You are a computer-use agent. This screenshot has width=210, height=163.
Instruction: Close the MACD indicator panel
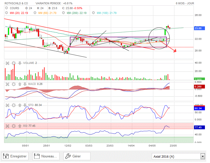(8, 84)
